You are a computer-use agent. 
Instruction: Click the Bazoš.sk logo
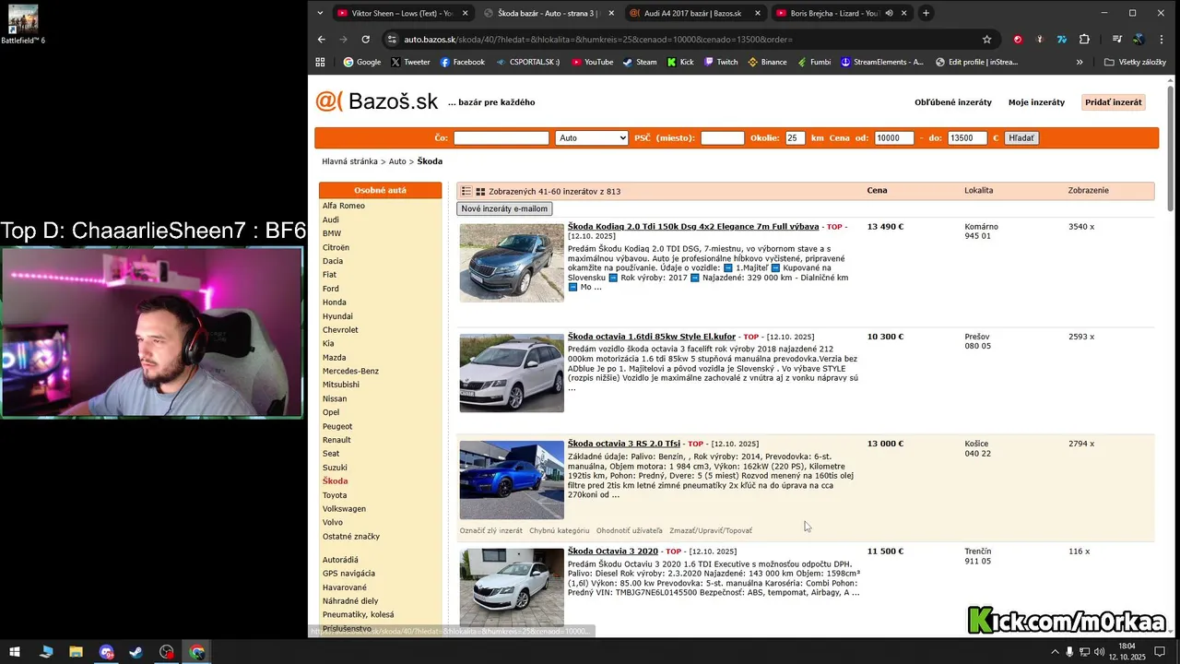coord(376,101)
